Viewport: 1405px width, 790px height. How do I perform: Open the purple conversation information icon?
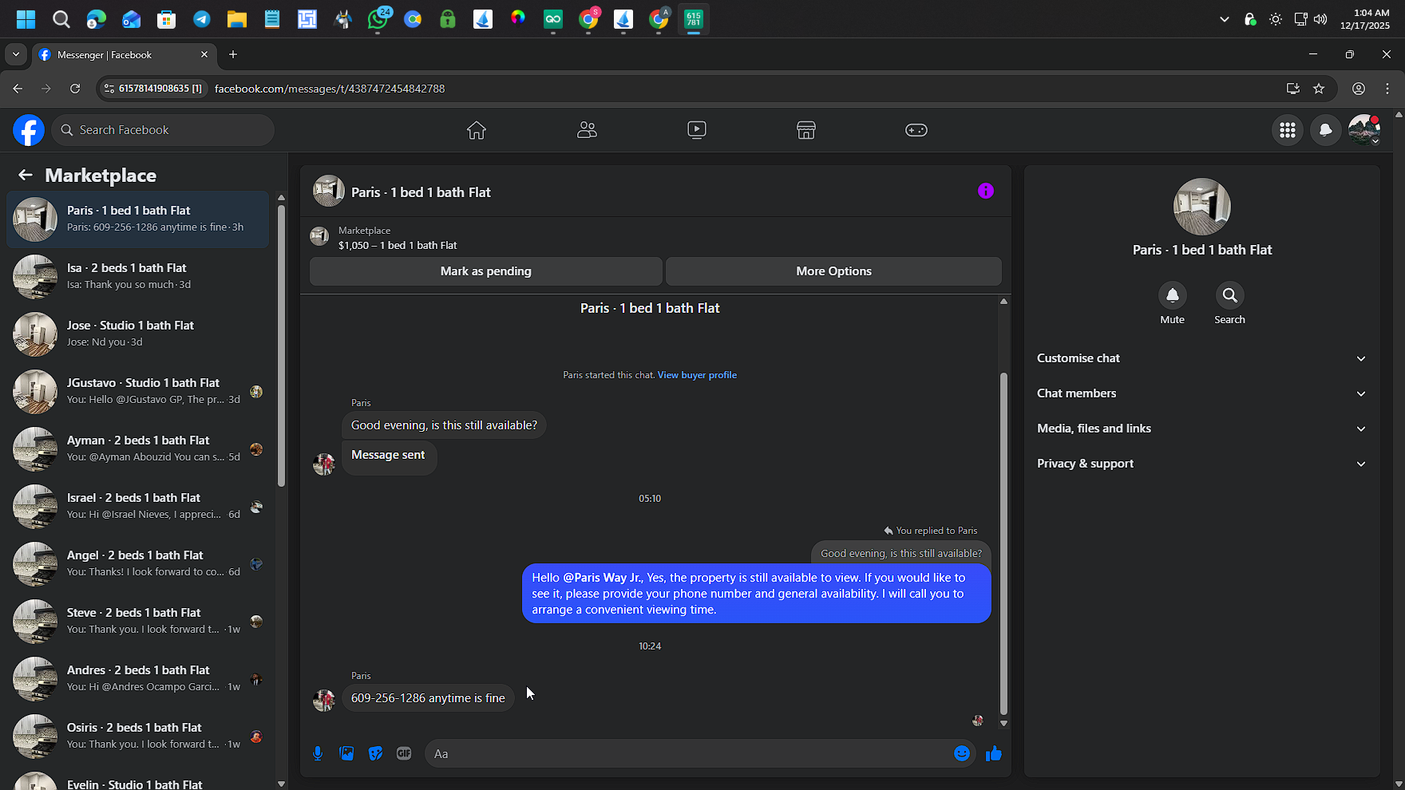(x=986, y=191)
